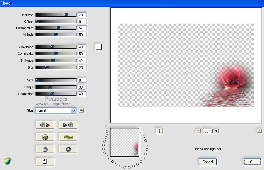The width and height of the screenshot is (264, 170).
Task: Click the Blur slider track
Action: point(56,67)
